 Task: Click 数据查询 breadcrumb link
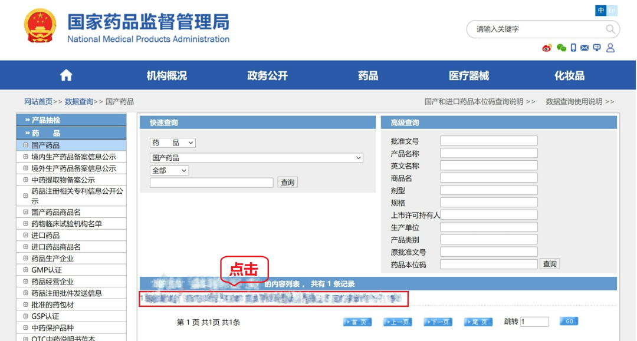(x=79, y=101)
